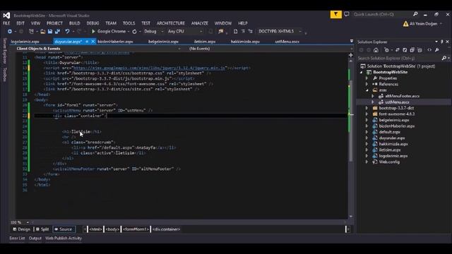This screenshot has width=452, height=254.
Task: Start debugging with the green play icon
Action: (93, 31)
